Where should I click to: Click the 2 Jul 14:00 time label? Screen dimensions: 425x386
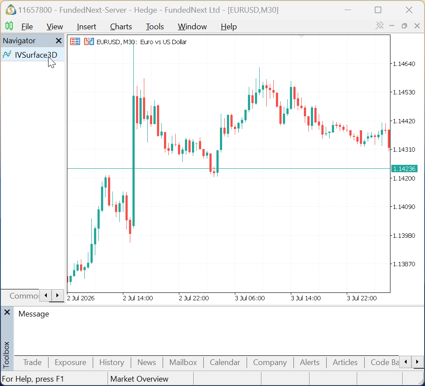[x=138, y=298]
